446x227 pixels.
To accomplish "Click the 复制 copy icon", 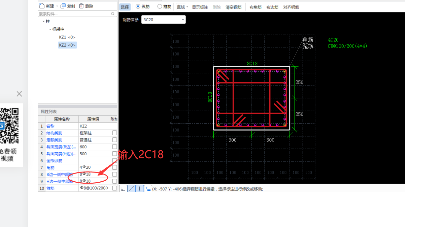I will click(x=63, y=6).
